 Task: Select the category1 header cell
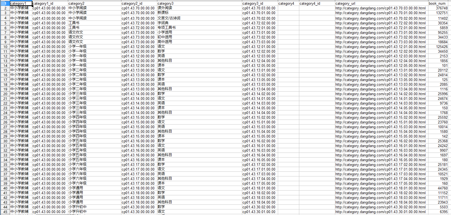coord(21,4)
